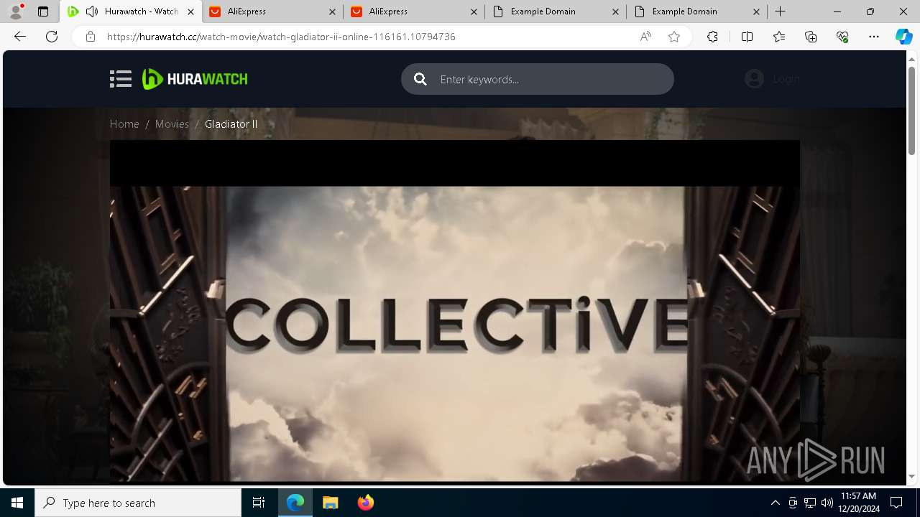Viewport: 920px width, 517px height.
Task: Open Settings and more ellipsis menu
Action: [x=874, y=37]
